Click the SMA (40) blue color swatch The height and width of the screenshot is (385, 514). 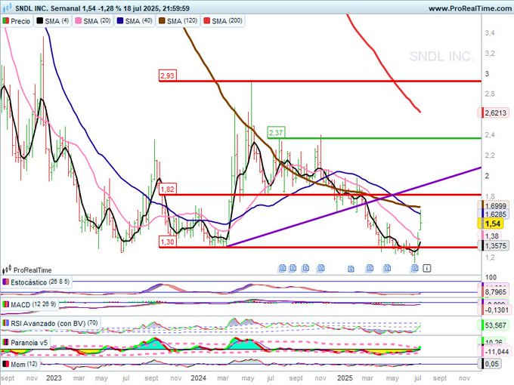point(120,21)
